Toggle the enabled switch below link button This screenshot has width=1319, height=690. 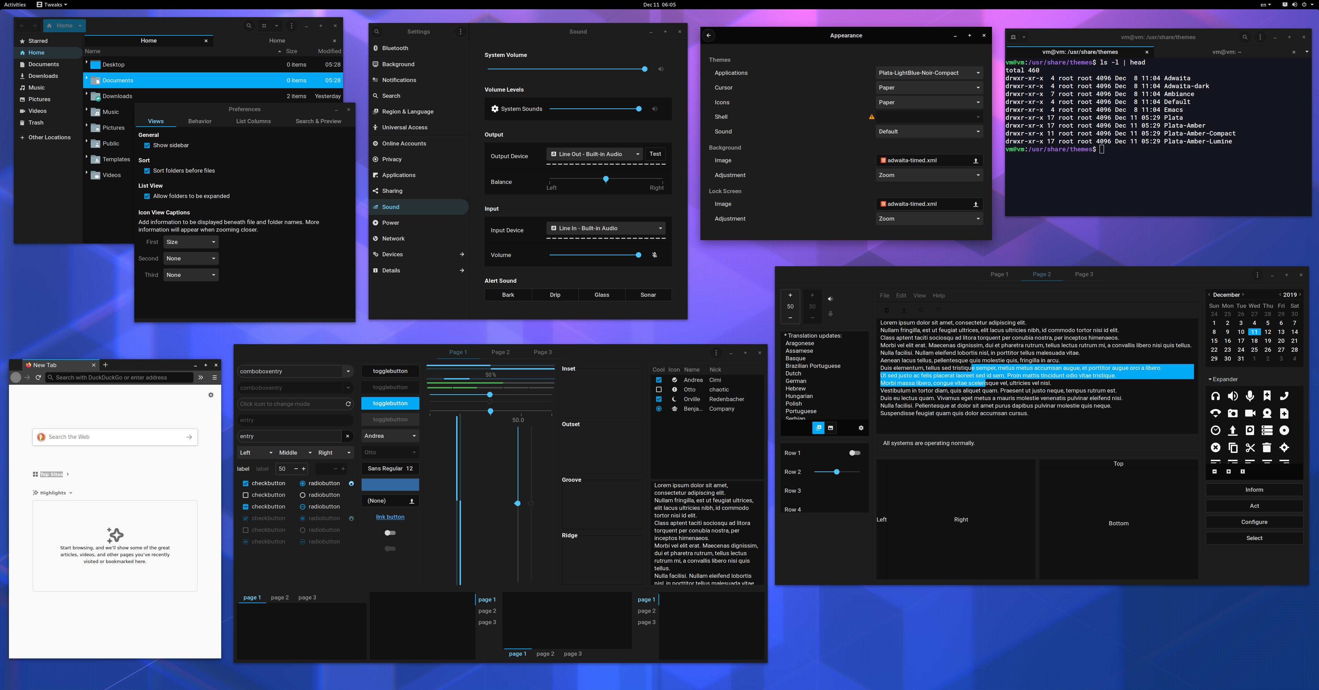[390, 533]
